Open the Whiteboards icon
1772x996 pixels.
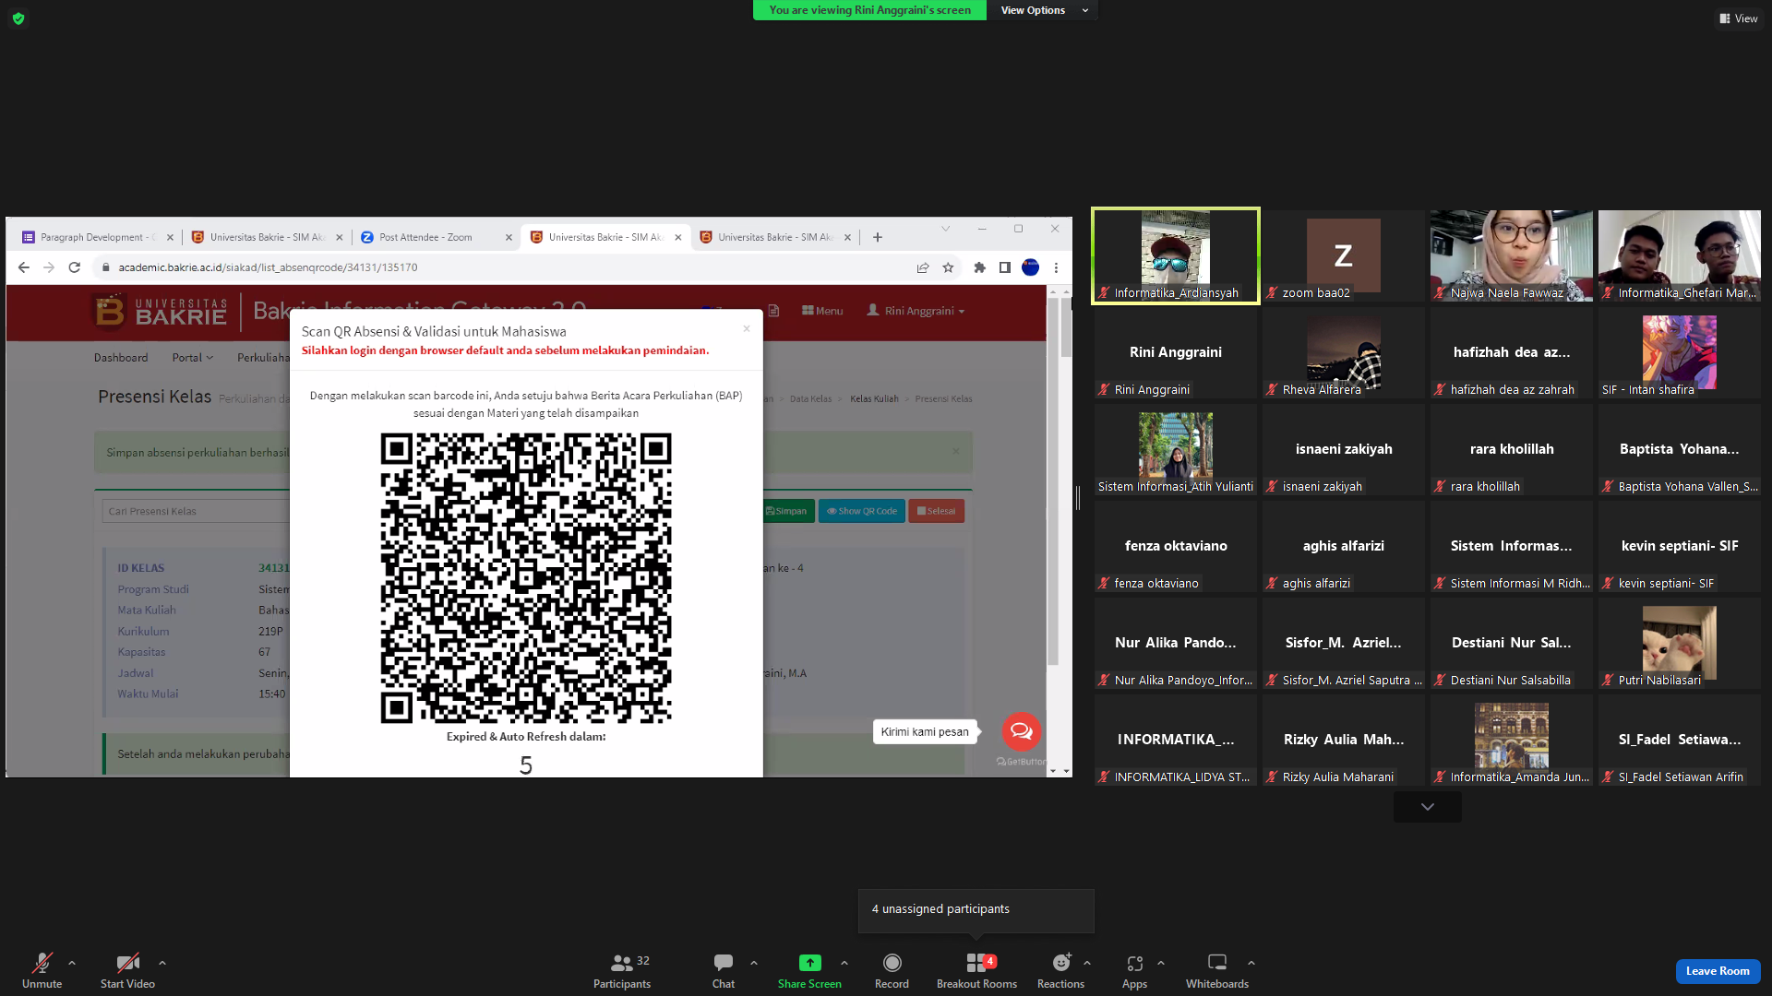point(1217,963)
